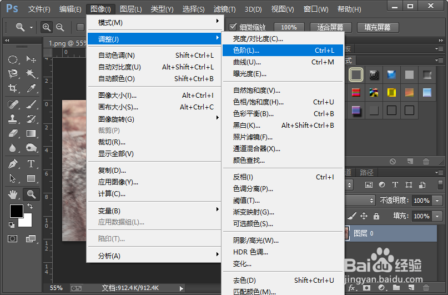The height and width of the screenshot is (295, 448).
Task: Select the 图层 0 layer row
Action: pos(391,233)
